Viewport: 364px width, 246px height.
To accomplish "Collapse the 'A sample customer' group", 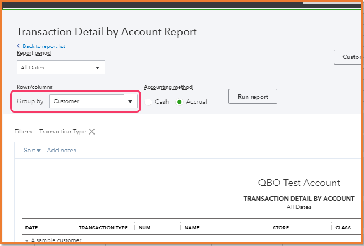I will point(27,240).
